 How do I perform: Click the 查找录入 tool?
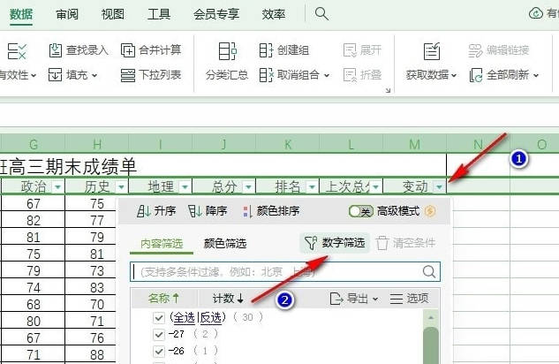(x=79, y=50)
